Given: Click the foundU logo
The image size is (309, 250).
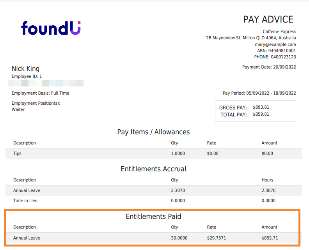Looking at the screenshot, I should (51, 28).
